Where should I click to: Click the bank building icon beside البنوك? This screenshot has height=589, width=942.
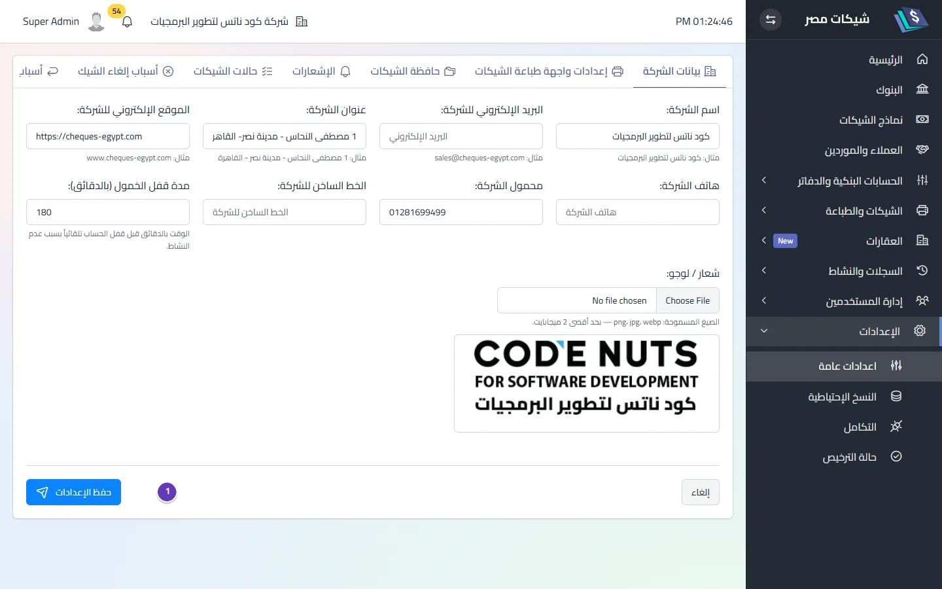coord(922,90)
